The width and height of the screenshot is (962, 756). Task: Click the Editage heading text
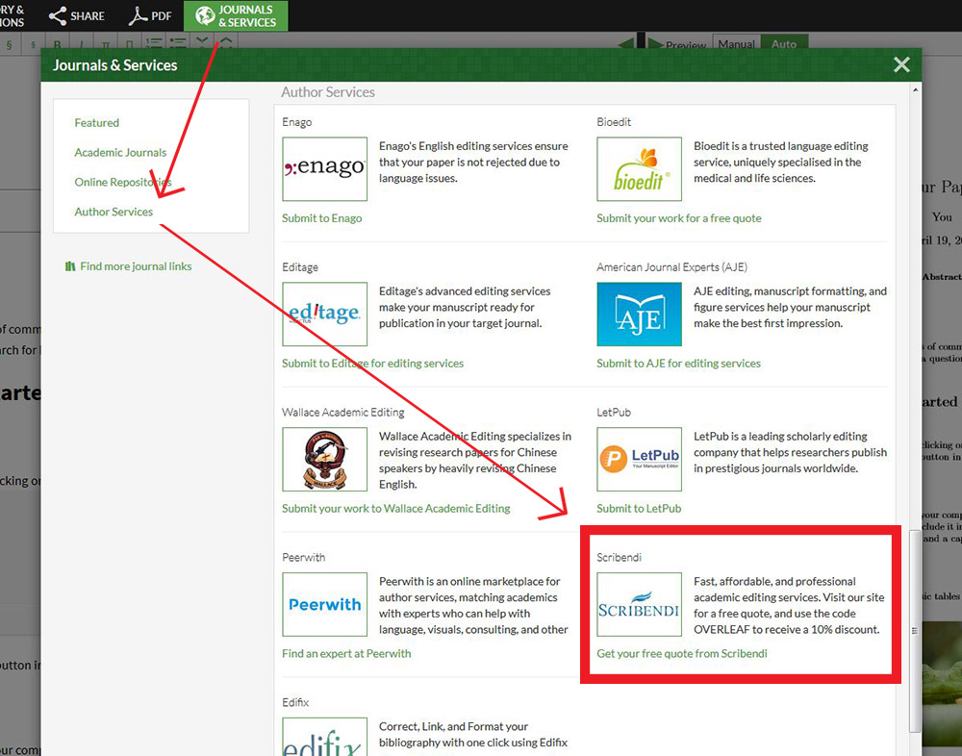(x=300, y=267)
